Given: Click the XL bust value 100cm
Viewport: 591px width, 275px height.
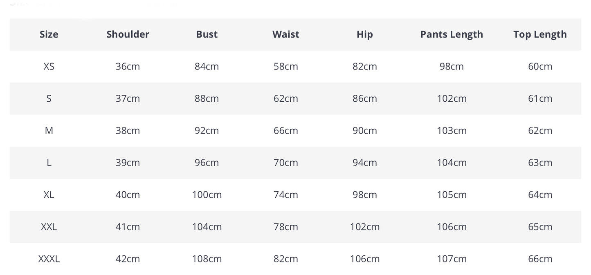Looking at the screenshot, I should click(207, 195).
